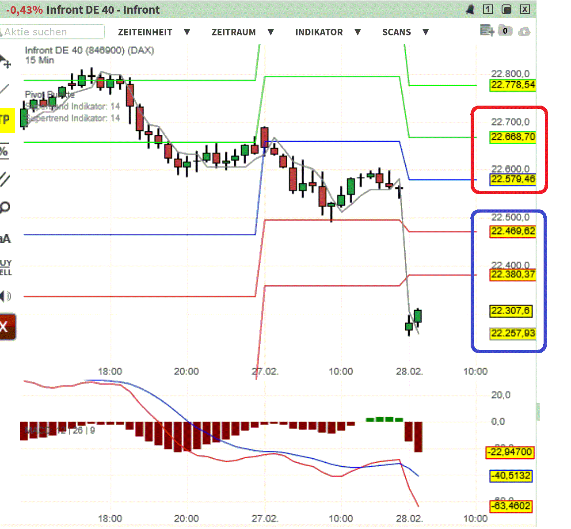
Task: Select the percentage measurement tool
Action: [x=4, y=150]
